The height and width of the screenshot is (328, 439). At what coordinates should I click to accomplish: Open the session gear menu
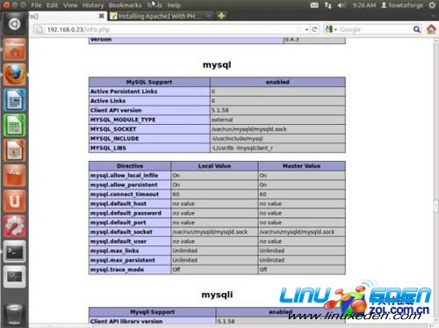432,5
